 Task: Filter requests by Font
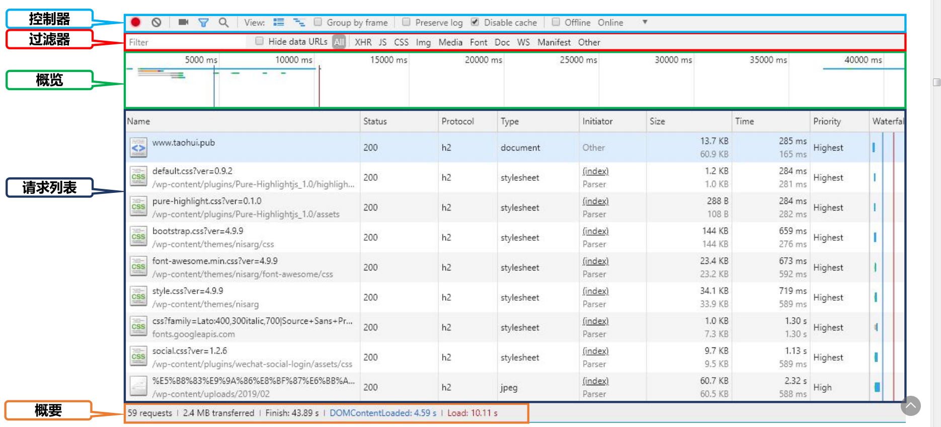(x=479, y=42)
